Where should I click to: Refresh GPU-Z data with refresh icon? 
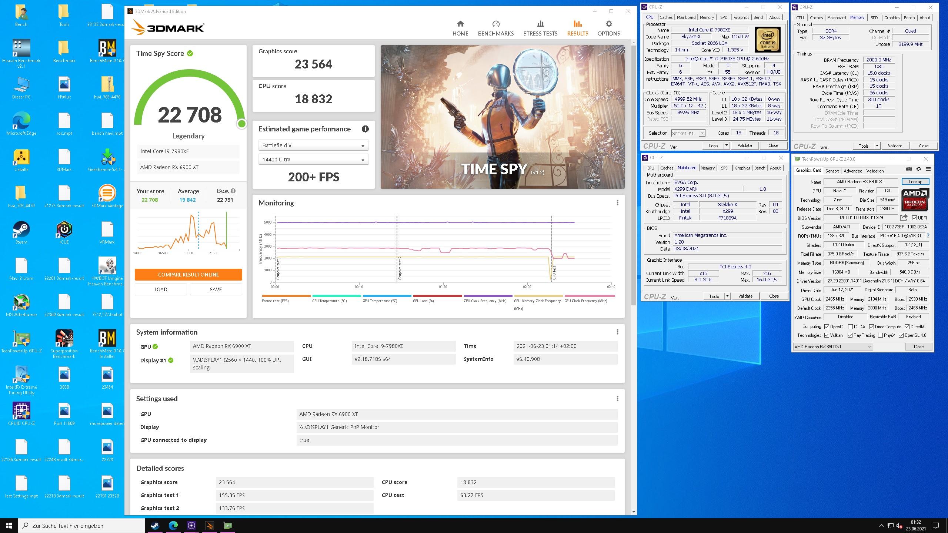point(918,169)
